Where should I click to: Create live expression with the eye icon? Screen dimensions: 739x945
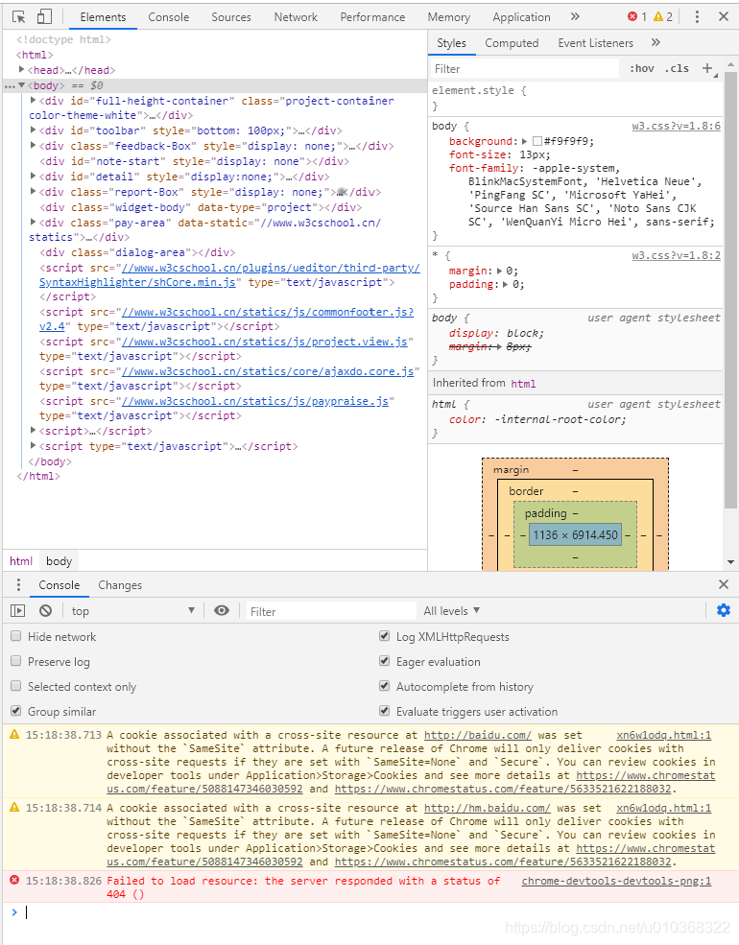(x=222, y=610)
